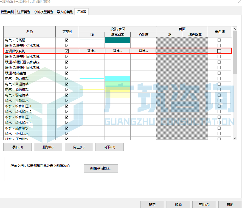Select the 分析模型类别 tab
Image resolution: width=242 pixels, height=208 pixels.
[43, 12]
